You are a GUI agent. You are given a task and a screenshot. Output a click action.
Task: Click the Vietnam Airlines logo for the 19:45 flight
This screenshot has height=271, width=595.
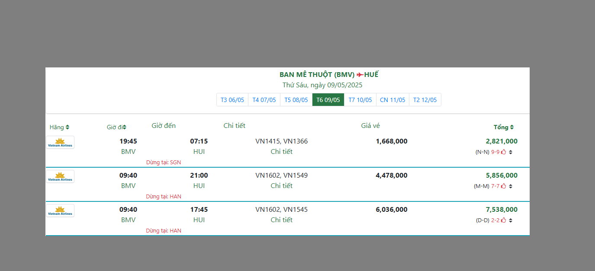tap(60, 142)
